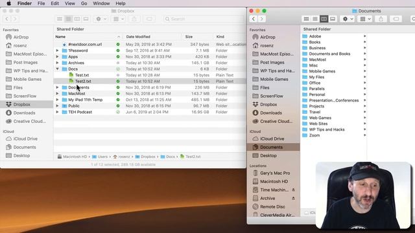Expand the Archives folder
The width and height of the screenshot is (415, 233).
(57, 63)
